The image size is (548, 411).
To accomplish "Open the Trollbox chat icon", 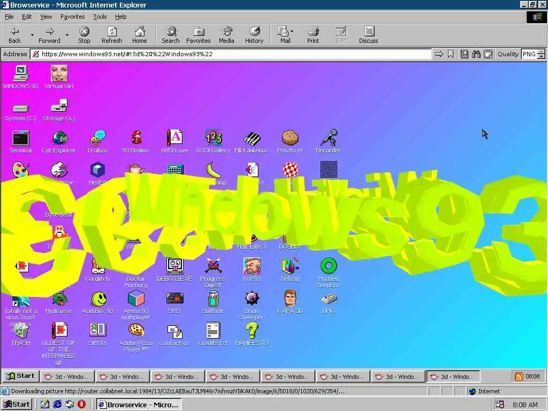I will [97, 141].
